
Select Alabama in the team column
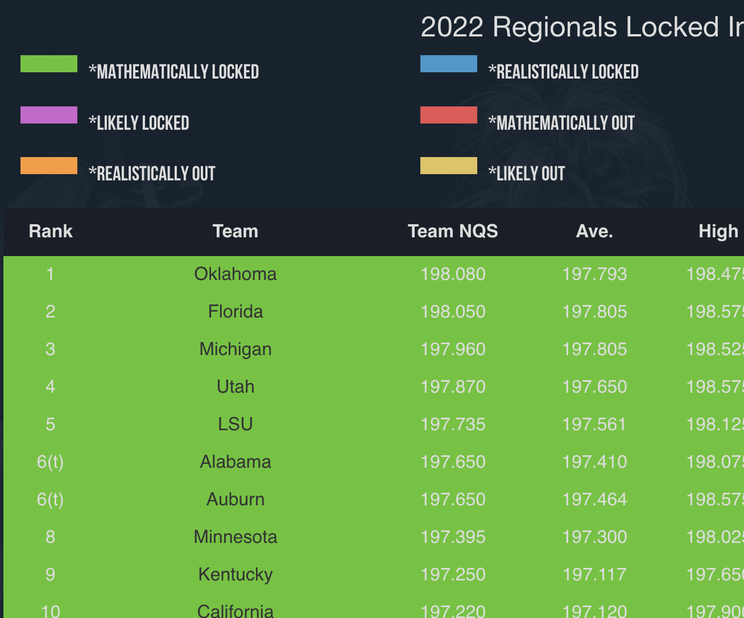point(235,462)
